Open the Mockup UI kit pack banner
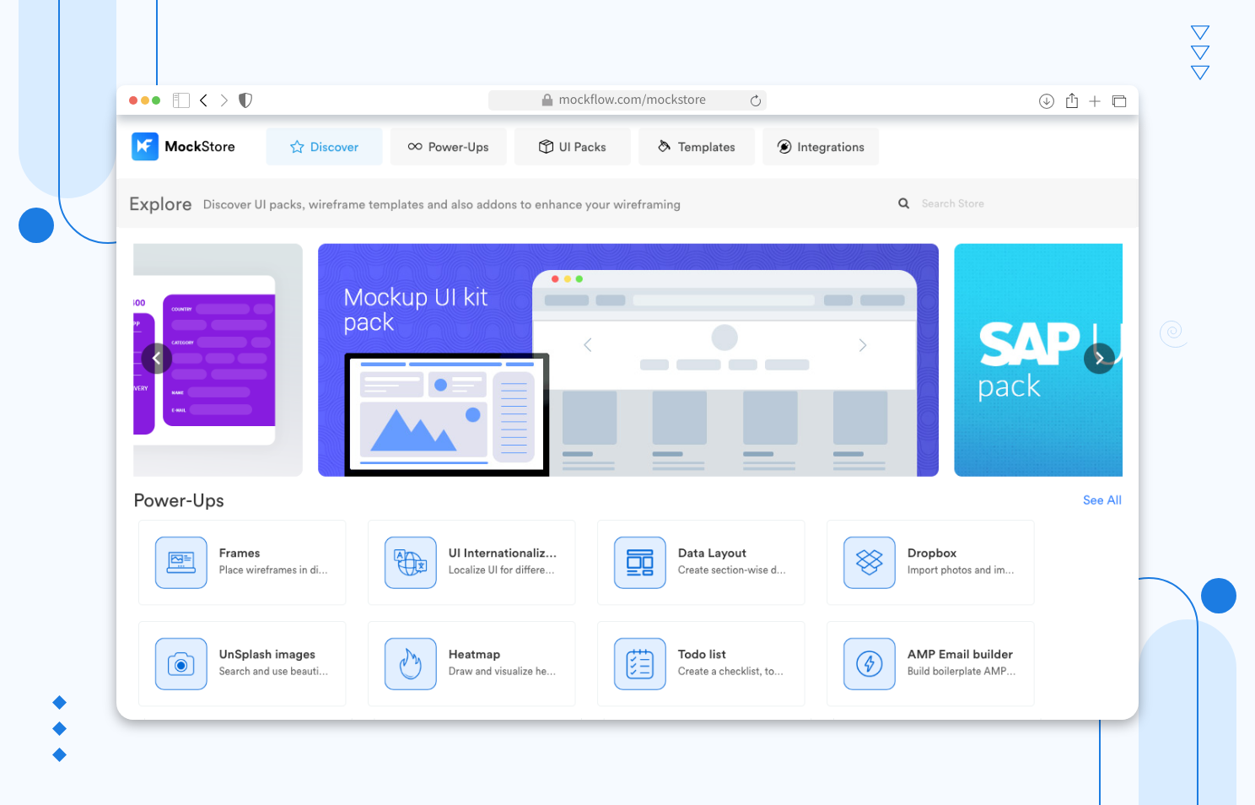 pyautogui.click(x=628, y=360)
